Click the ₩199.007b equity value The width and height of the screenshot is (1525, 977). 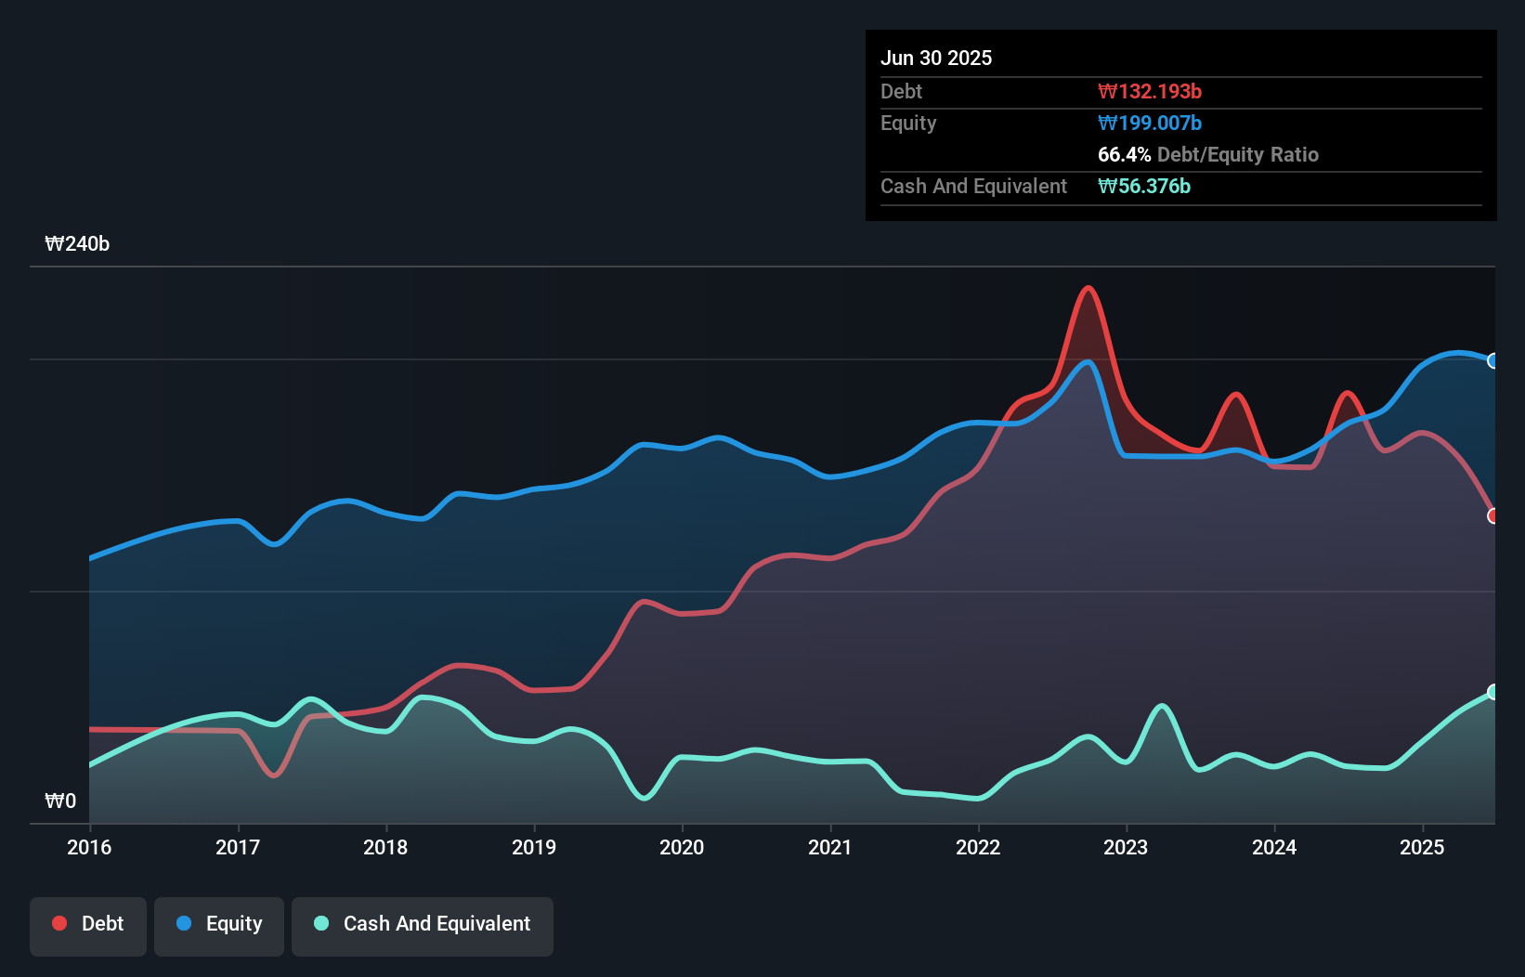(x=1150, y=123)
